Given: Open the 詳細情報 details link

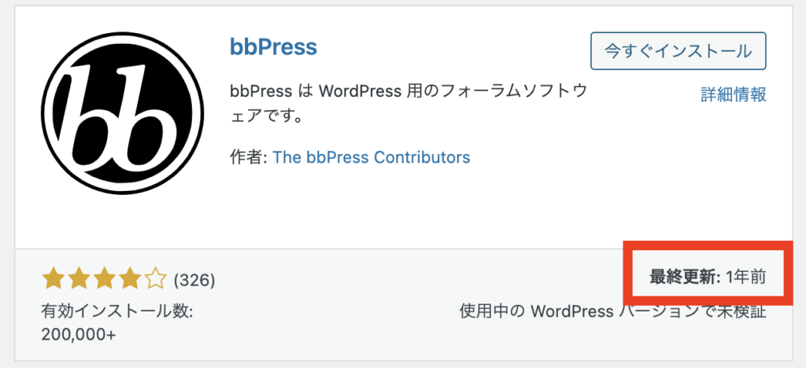Looking at the screenshot, I should pos(734,94).
